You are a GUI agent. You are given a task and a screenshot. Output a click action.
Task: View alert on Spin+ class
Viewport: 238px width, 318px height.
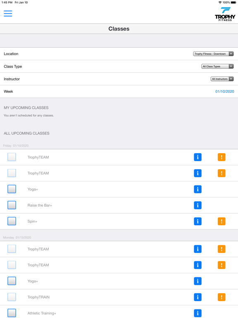click(221, 221)
